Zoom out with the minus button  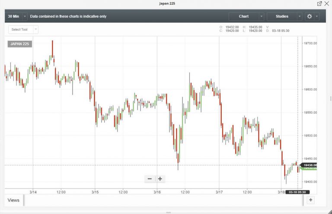[x=150, y=179]
